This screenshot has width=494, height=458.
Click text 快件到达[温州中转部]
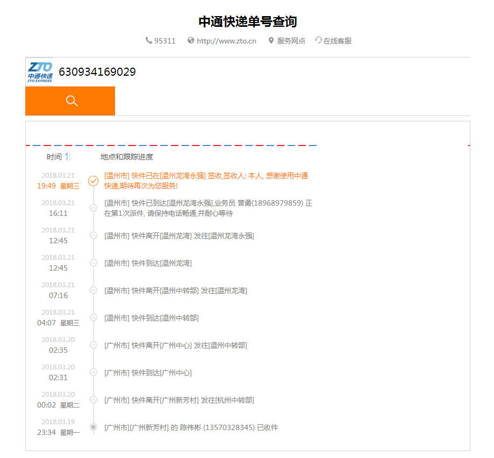pyautogui.click(x=165, y=318)
